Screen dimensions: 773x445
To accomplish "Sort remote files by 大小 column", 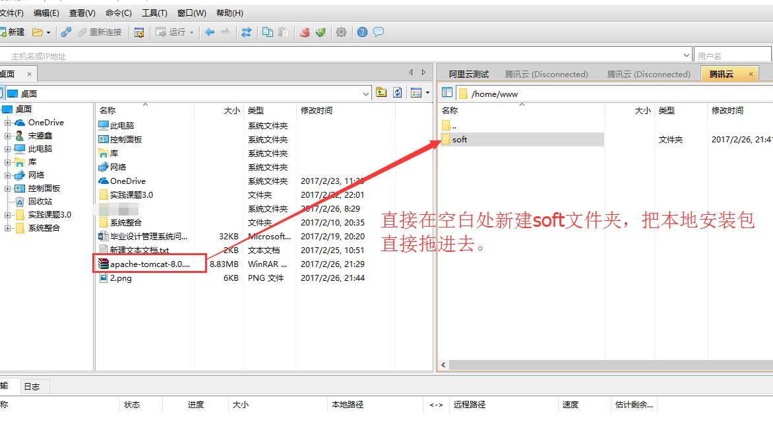I will [642, 110].
